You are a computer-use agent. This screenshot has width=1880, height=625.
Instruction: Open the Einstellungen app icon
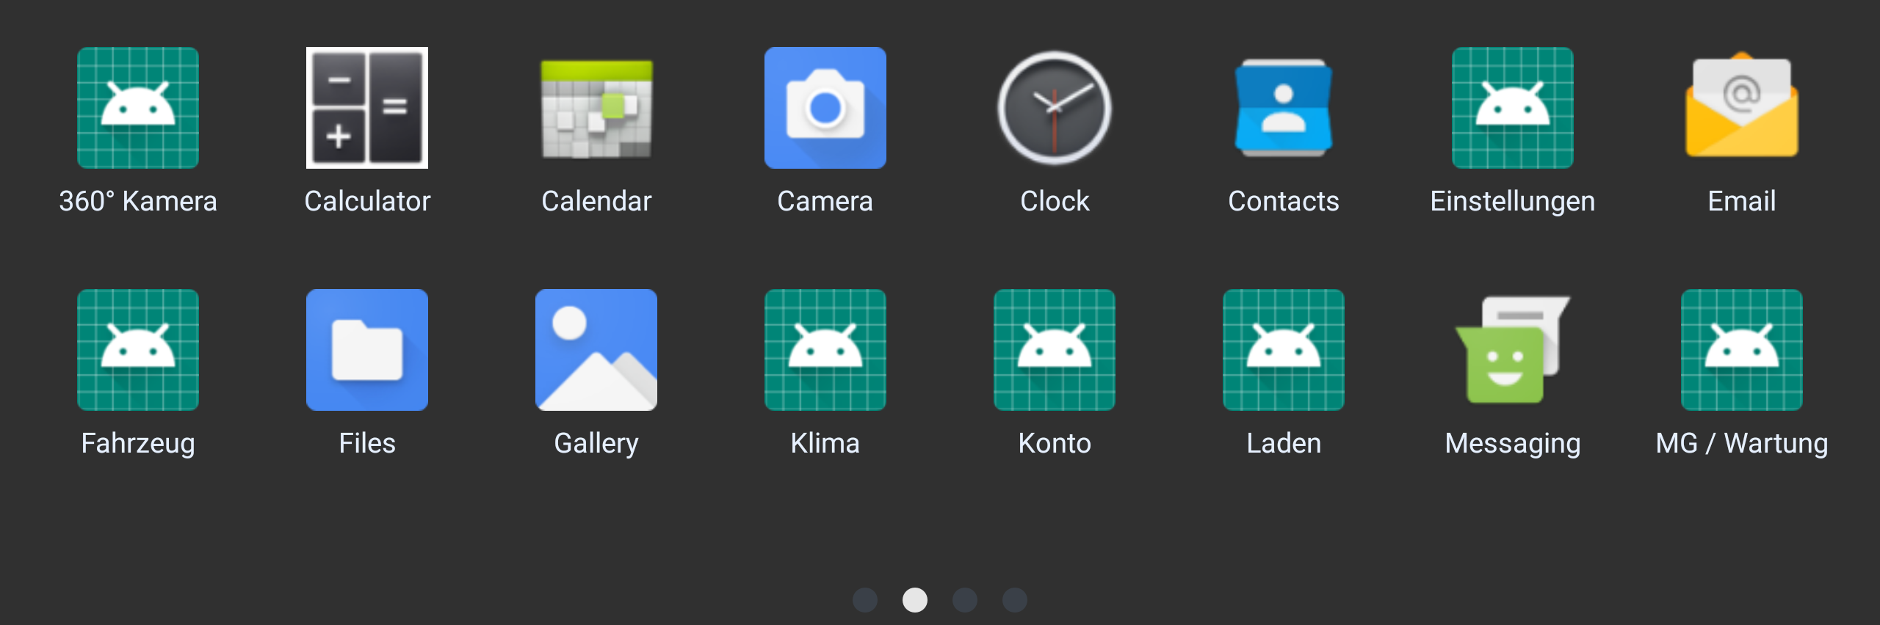point(1513,108)
